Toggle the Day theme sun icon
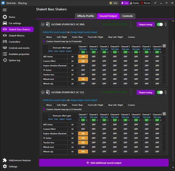Viewport: 175px width, 171px height. click(111, 3)
